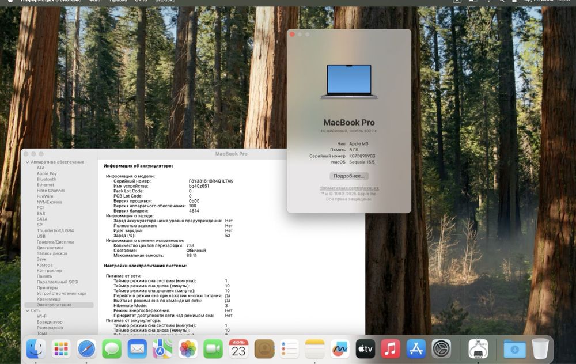
Task: Select Размещения under Сеть
Action: pos(50,328)
